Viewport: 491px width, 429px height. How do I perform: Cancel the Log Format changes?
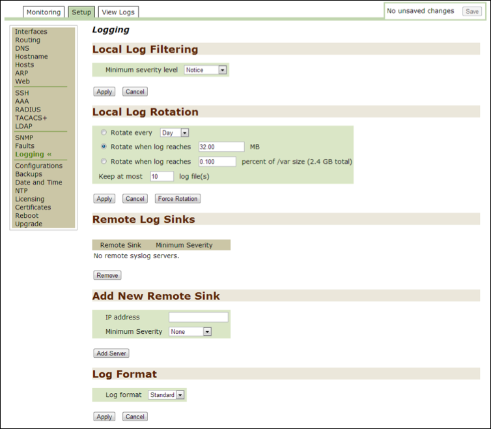(135, 417)
